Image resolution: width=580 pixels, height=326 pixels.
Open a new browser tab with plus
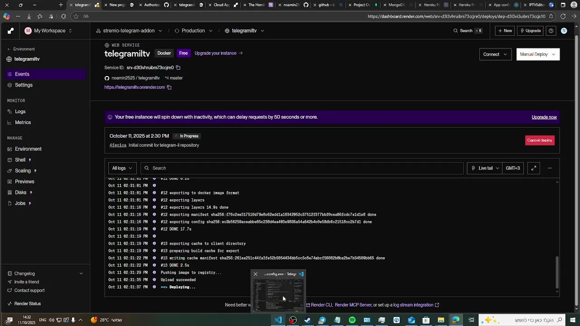point(61,5)
